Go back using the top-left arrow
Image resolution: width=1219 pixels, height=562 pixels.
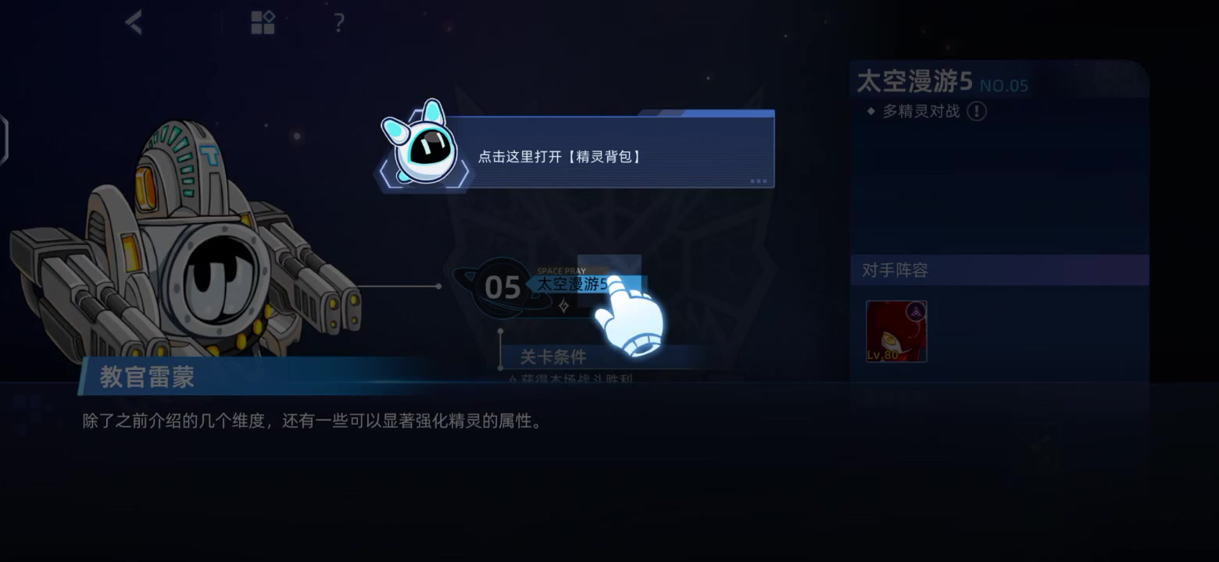(134, 22)
